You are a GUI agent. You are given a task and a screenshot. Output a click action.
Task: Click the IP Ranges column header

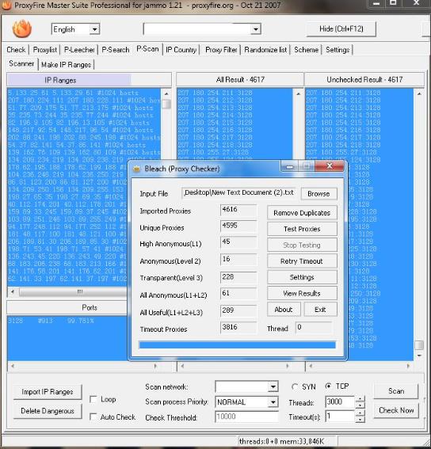(89, 81)
